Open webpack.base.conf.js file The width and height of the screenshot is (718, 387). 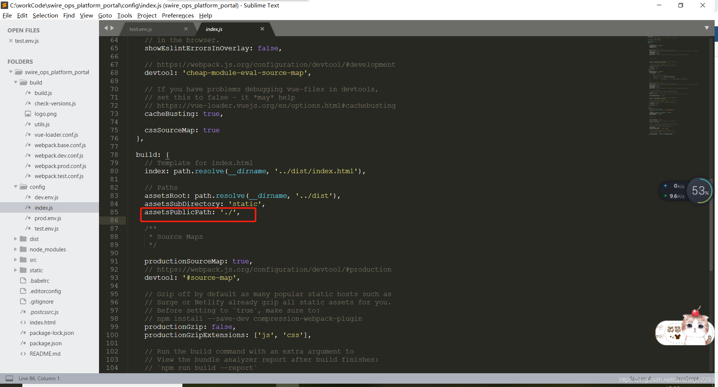[60, 145]
